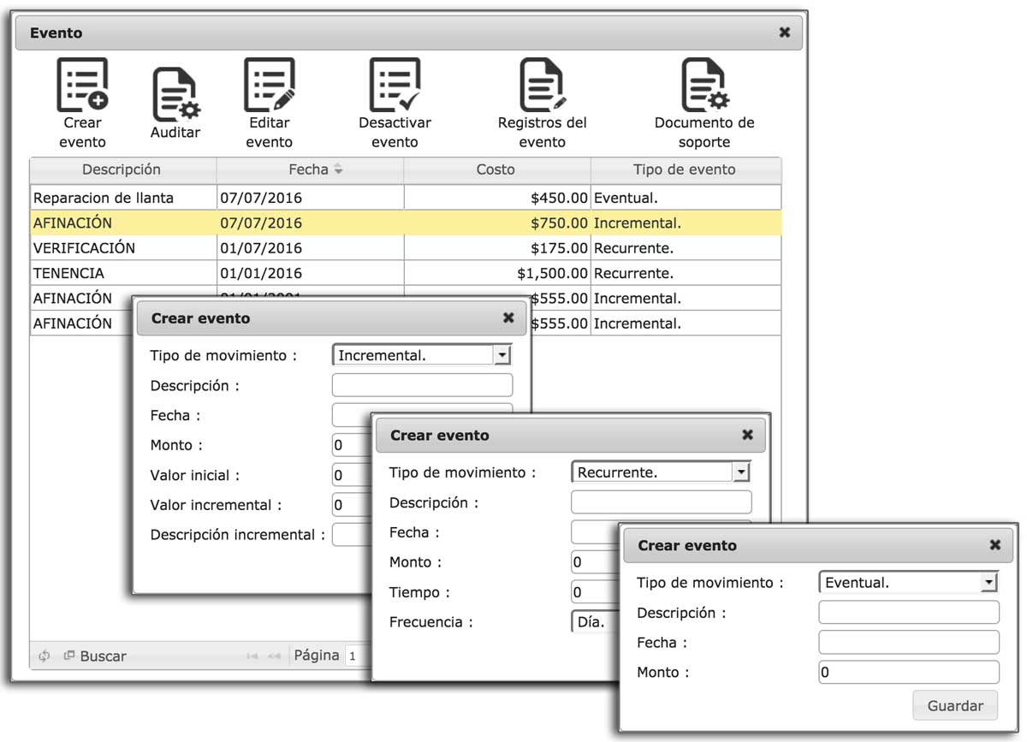
Task: Focus Valor inicial field
Action: 351,475
